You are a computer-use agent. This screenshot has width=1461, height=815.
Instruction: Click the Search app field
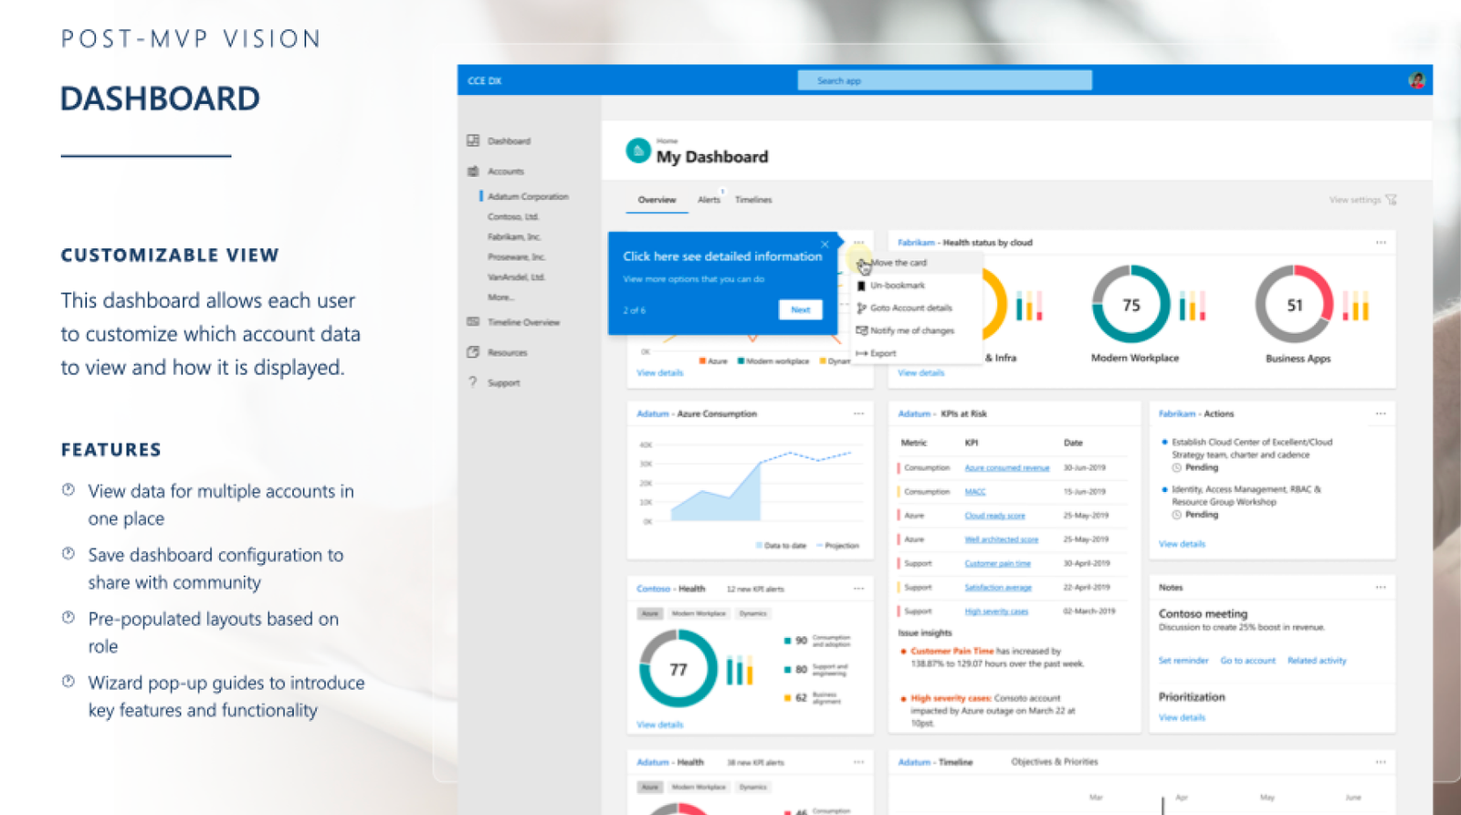point(945,80)
